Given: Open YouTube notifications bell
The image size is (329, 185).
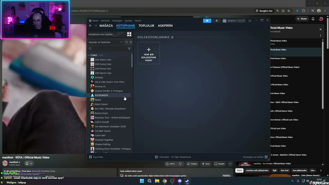Looking at the screenshot, I should pos(313,19).
